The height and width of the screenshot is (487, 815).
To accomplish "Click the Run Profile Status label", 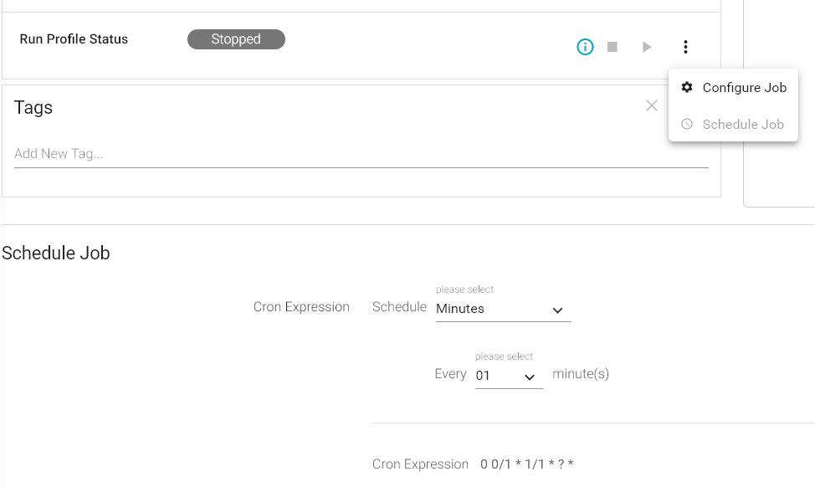I will [74, 38].
